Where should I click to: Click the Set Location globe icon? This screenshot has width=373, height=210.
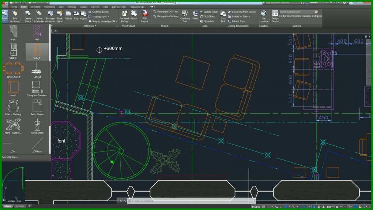(x=264, y=13)
